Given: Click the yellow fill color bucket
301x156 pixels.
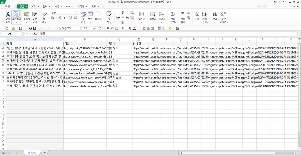Looking at the screenshot, I should tap(171, 28).
